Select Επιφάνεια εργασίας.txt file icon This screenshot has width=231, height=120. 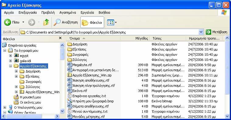[69, 96]
